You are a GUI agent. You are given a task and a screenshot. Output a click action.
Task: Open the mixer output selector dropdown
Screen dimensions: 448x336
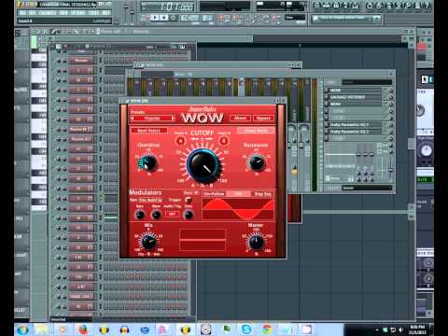click(367, 188)
